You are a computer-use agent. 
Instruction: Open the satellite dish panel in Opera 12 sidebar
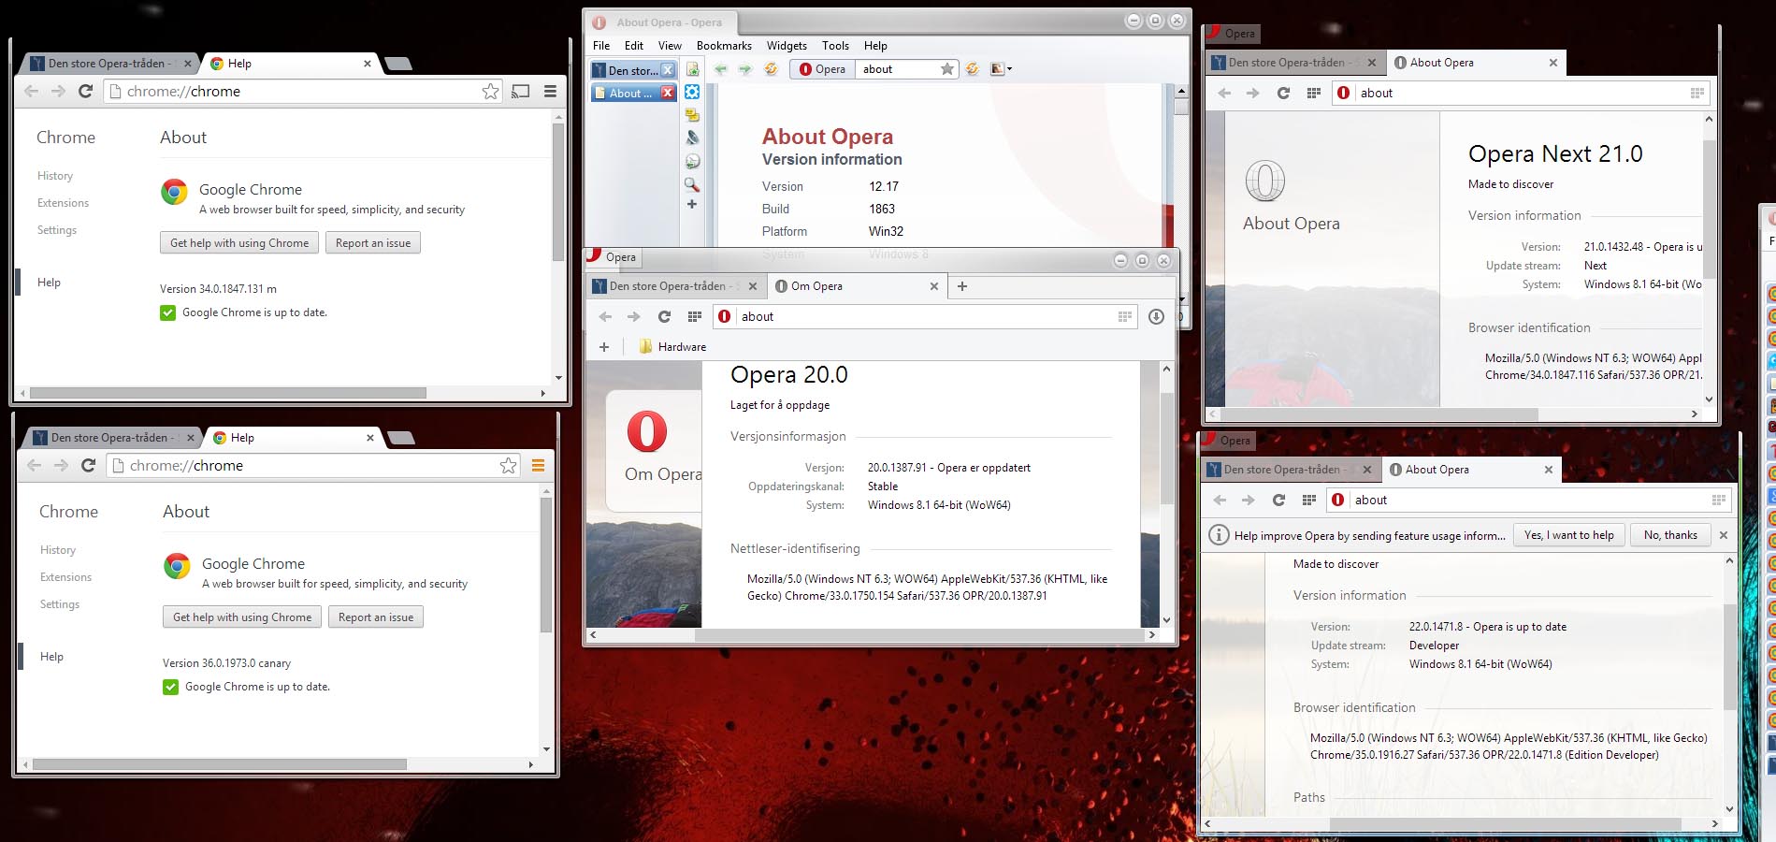point(692,138)
